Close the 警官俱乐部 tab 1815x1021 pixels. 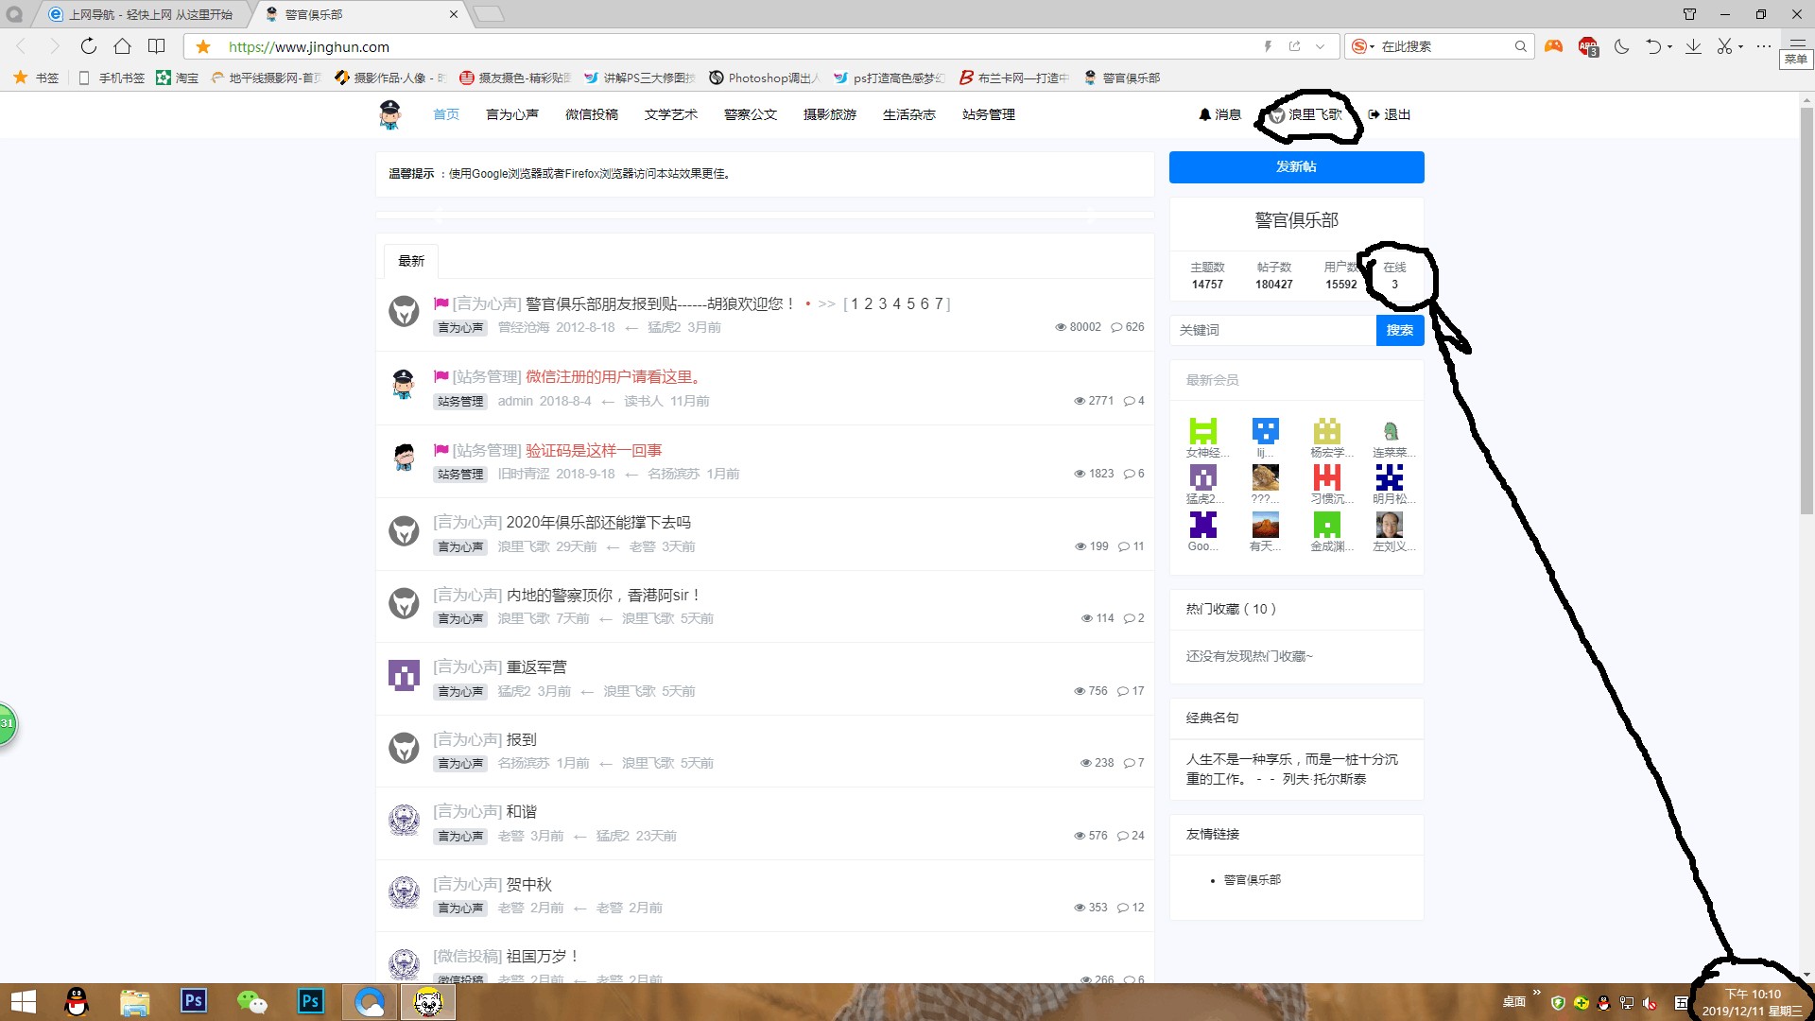(454, 14)
